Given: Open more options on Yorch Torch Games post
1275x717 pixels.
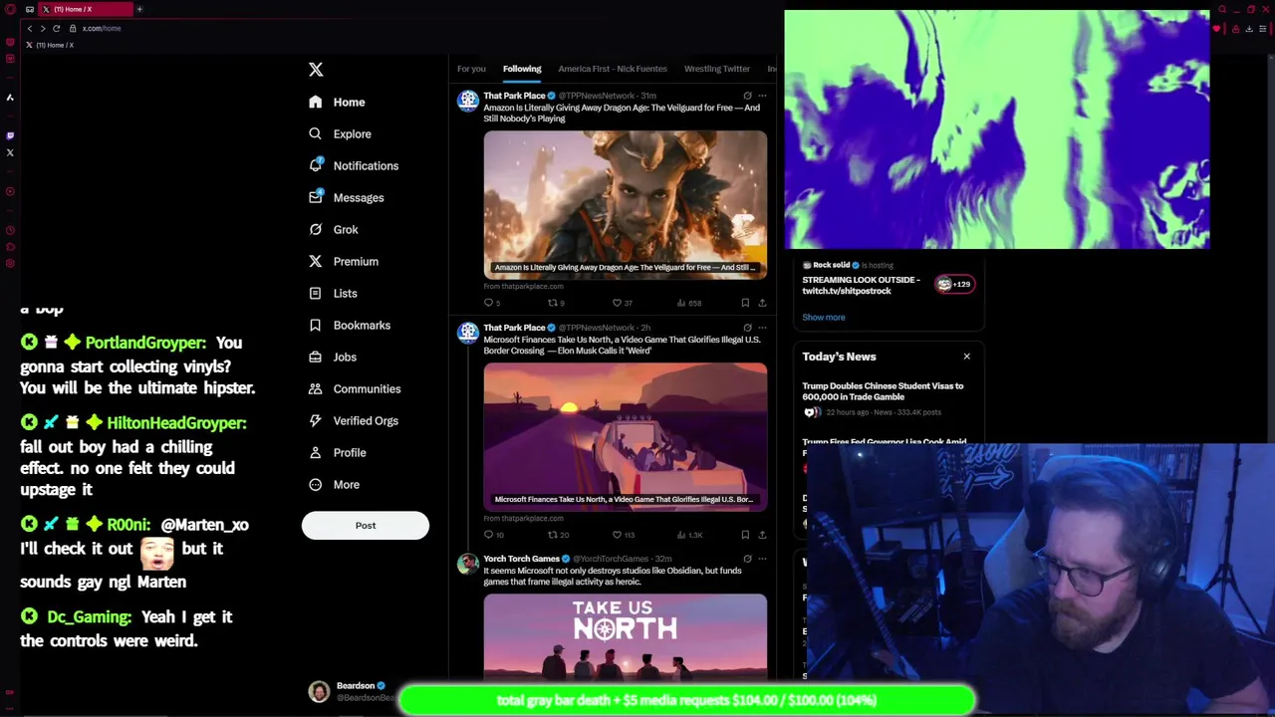Looking at the screenshot, I should 762,559.
